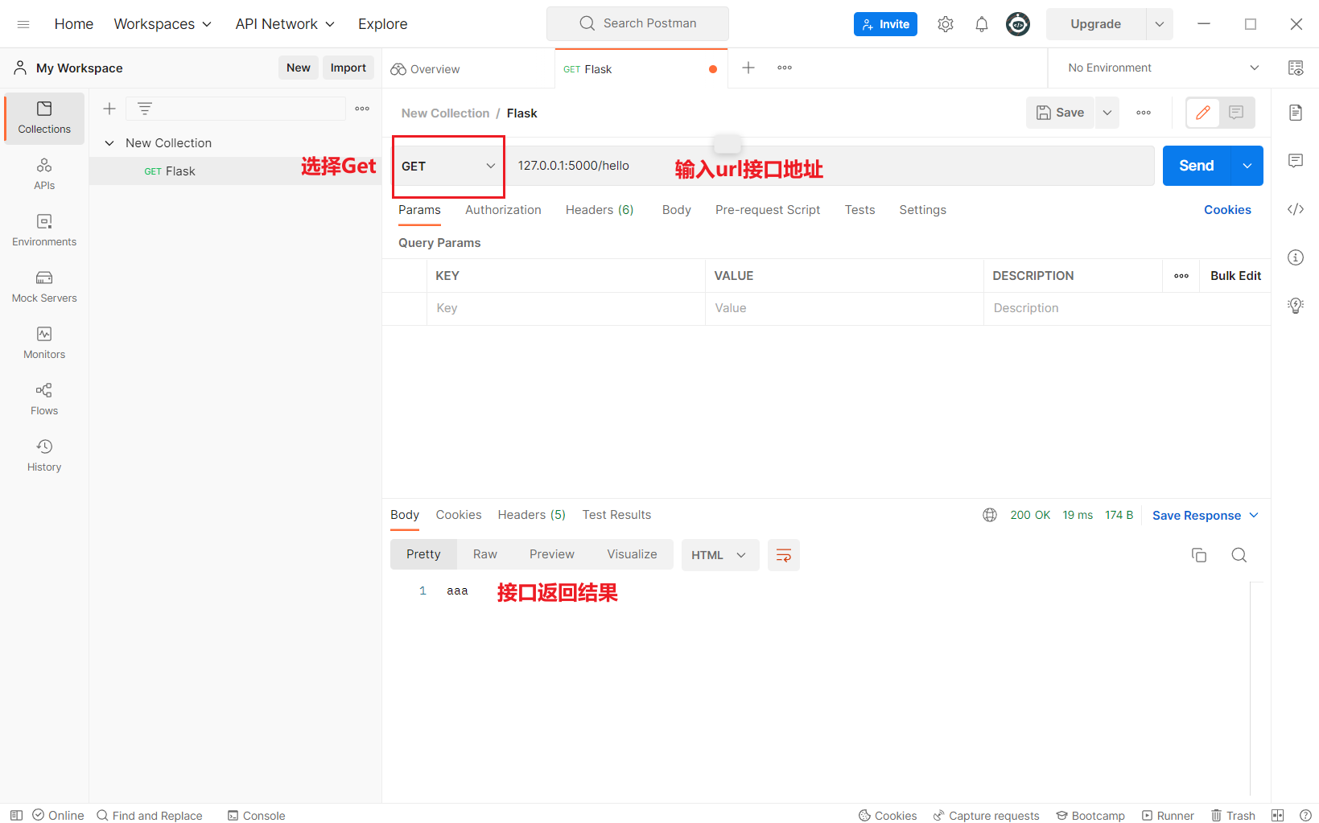The width and height of the screenshot is (1319, 823).
Task: Open the APIs sidebar panel
Action: (44, 175)
